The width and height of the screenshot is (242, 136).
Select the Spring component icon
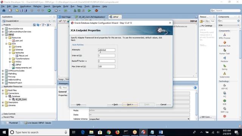pyautogui.click(x=225, y=66)
